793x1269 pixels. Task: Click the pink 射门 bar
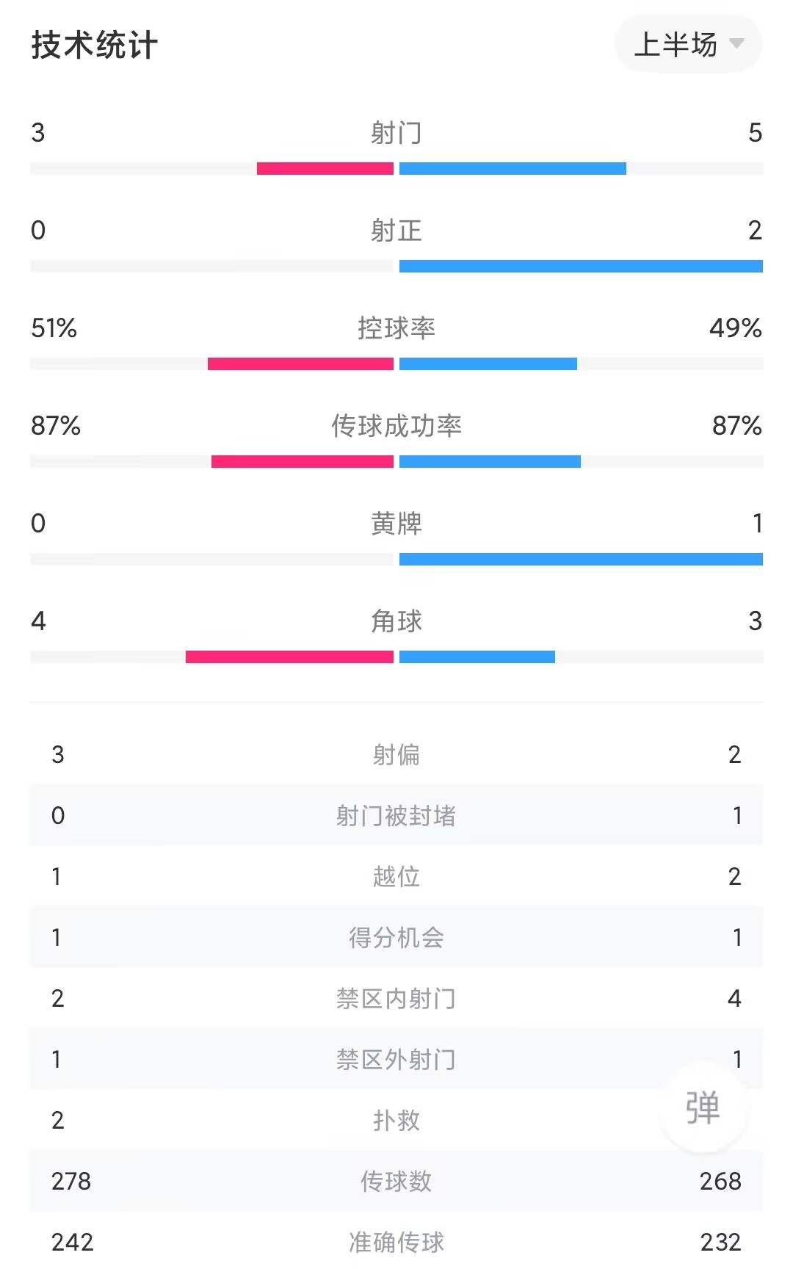pos(325,169)
